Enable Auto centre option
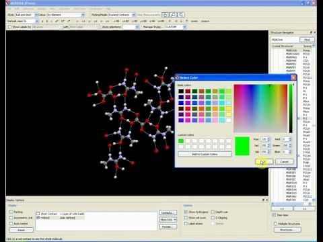Screen dimensions: 323x242 click(11, 223)
